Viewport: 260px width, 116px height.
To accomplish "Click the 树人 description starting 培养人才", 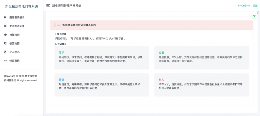I will point(201,86).
